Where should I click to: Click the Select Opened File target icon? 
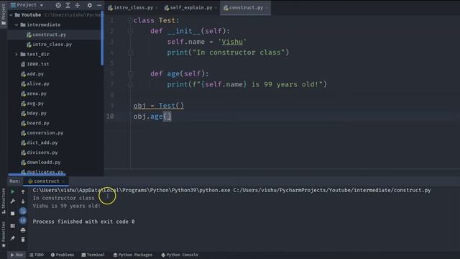(x=58, y=5)
